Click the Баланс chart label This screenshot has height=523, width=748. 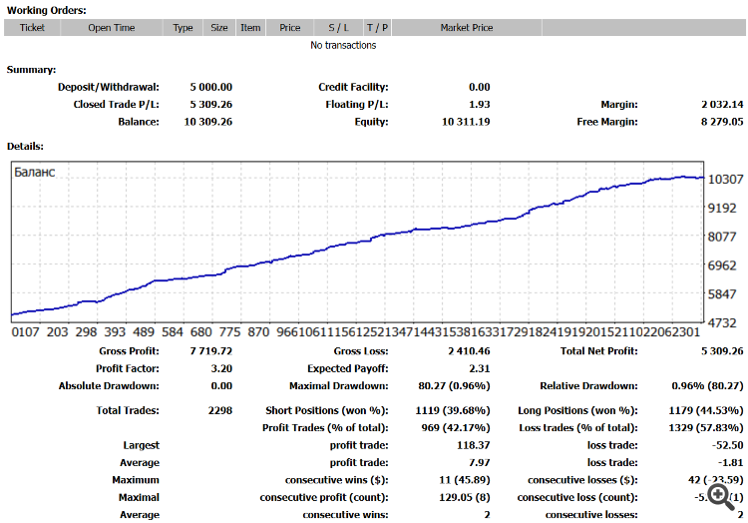click(x=34, y=173)
